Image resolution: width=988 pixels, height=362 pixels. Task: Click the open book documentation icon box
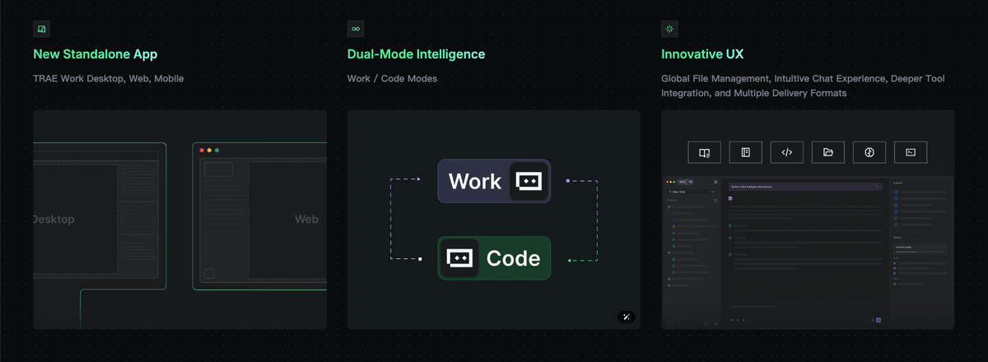point(704,152)
